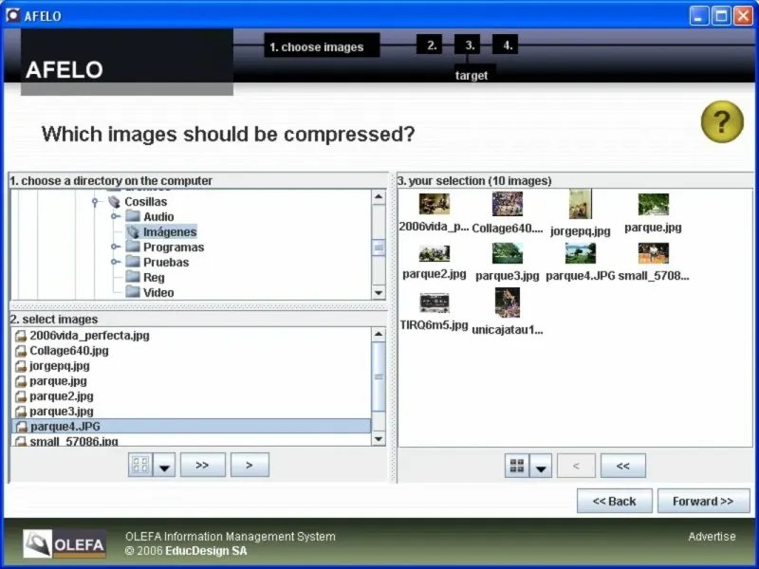This screenshot has height=569, width=759.
Task: Expand the Programas folder node
Action: (x=115, y=247)
